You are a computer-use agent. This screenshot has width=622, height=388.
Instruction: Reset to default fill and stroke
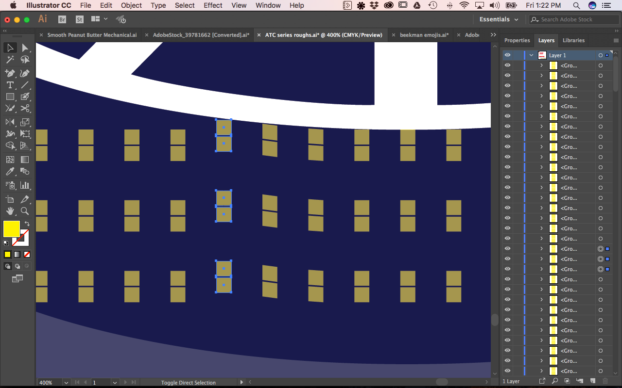(6, 243)
